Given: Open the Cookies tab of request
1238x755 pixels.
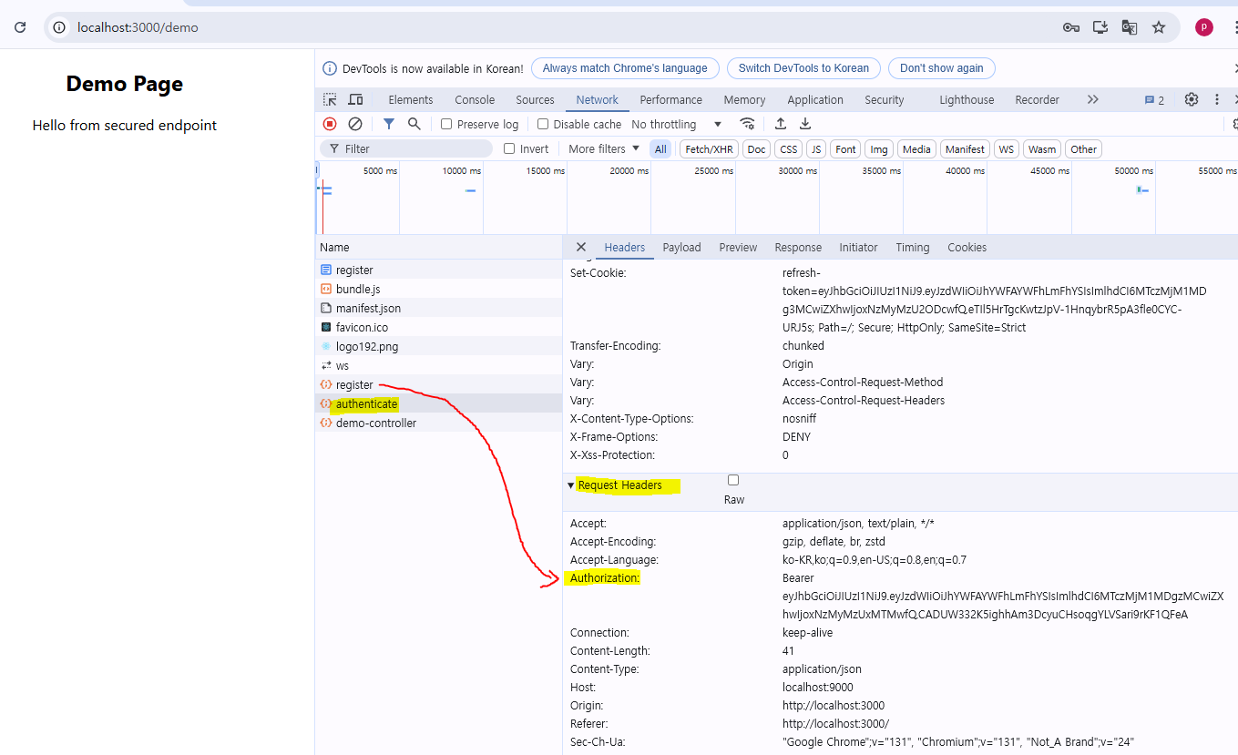Looking at the screenshot, I should 967,248.
